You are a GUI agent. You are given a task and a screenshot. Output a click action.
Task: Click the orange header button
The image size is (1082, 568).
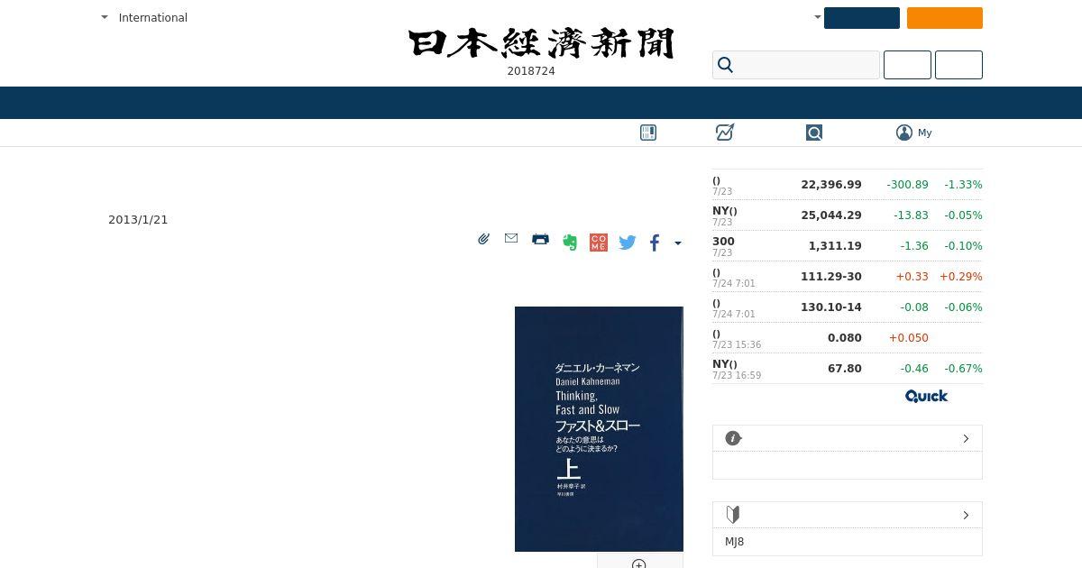pos(945,18)
